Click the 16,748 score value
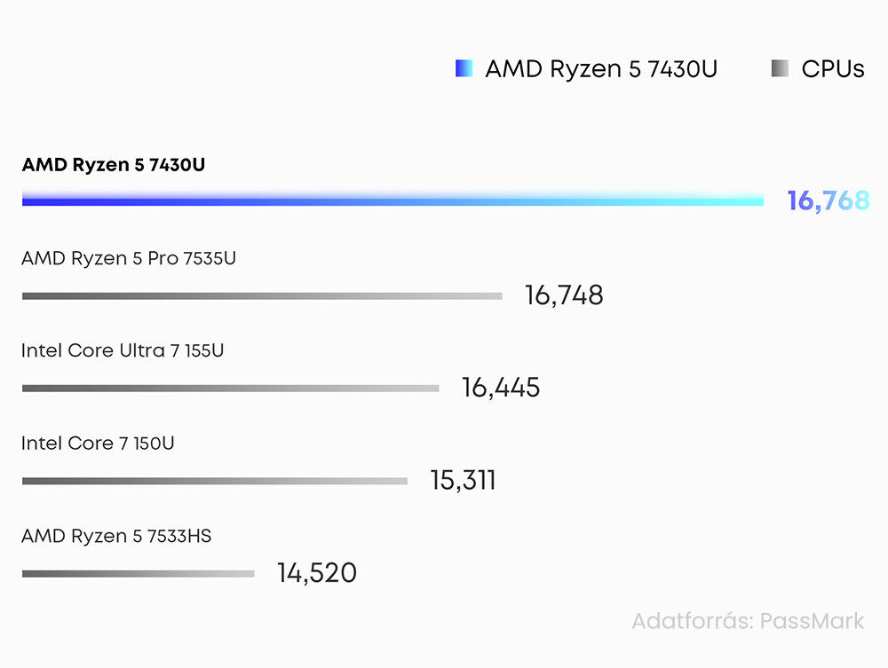Image resolution: width=888 pixels, height=668 pixels. click(x=564, y=295)
